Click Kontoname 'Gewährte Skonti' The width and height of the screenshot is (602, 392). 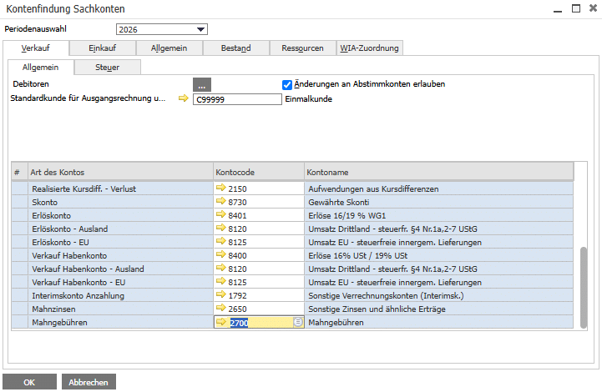[x=339, y=202]
